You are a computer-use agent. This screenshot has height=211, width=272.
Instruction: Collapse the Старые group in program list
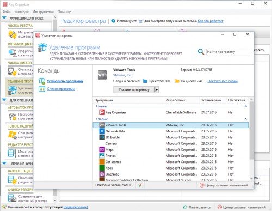pyautogui.click(x=246, y=119)
